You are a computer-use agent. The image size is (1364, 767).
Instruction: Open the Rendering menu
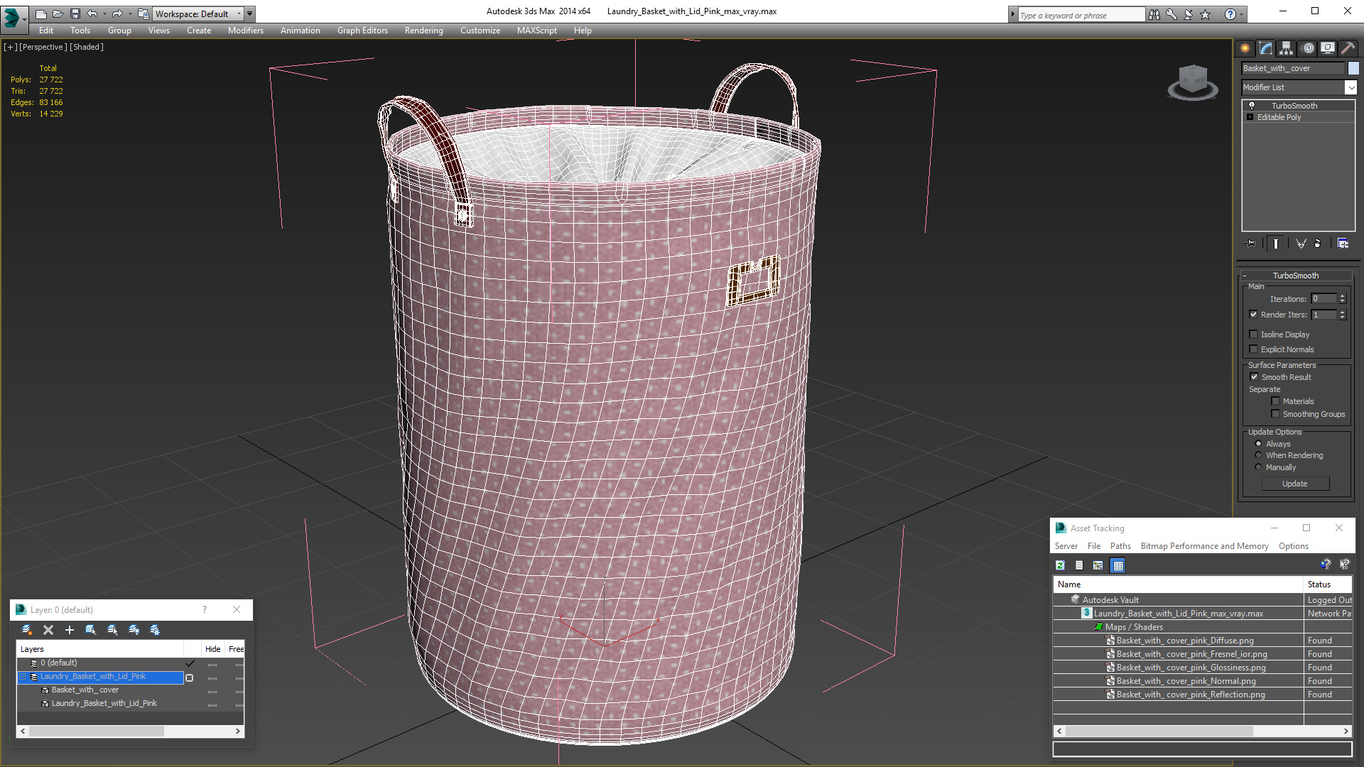pyautogui.click(x=423, y=31)
